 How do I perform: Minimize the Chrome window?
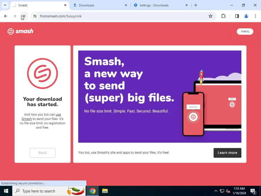(x=231, y=5)
